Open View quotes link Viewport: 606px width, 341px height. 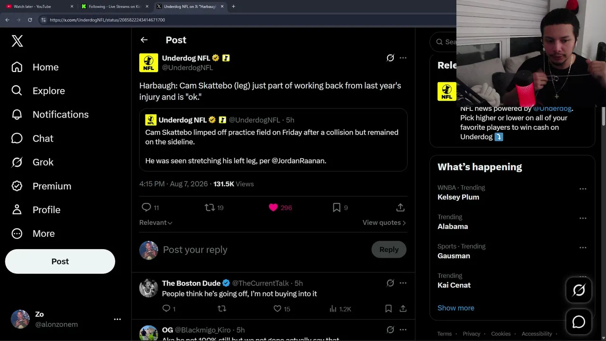click(x=384, y=223)
